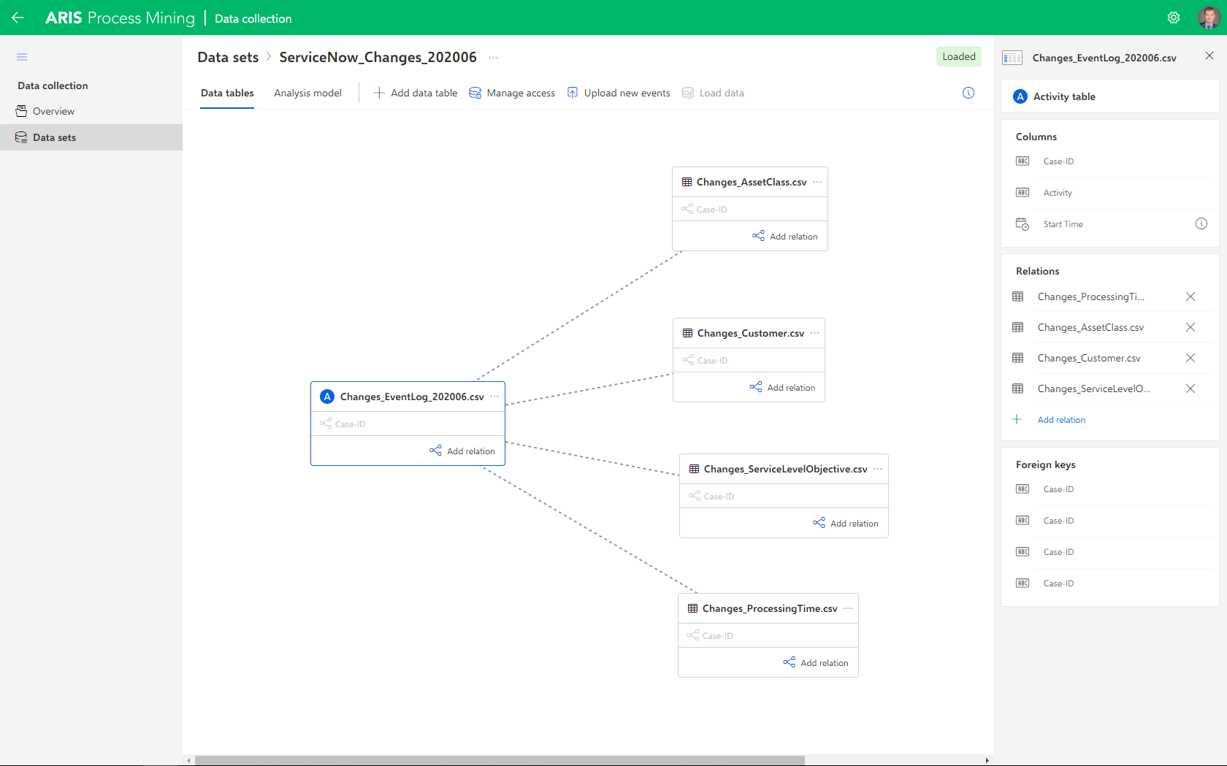Image resolution: width=1227 pixels, height=766 pixels.
Task: Click the Start Time column row
Action: tap(1109, 224)
